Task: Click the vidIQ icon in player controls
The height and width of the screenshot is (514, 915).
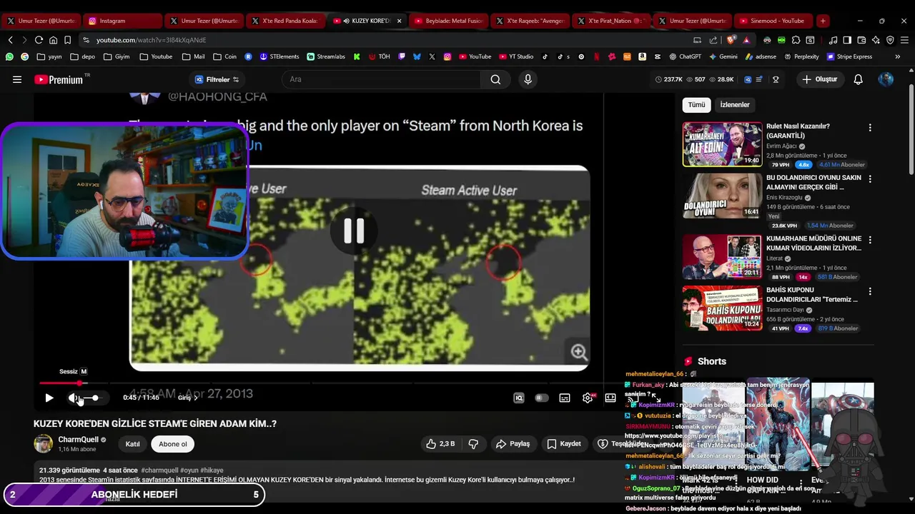Action: (519, 398)
